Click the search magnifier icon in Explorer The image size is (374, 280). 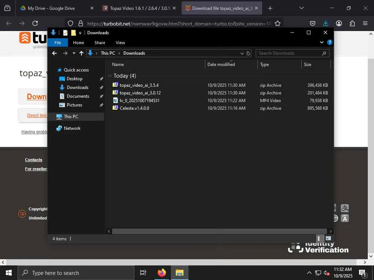[324, 53]
